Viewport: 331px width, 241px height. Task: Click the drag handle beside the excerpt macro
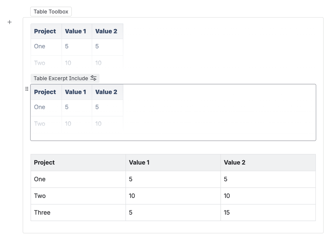click(x=27, y=89)
